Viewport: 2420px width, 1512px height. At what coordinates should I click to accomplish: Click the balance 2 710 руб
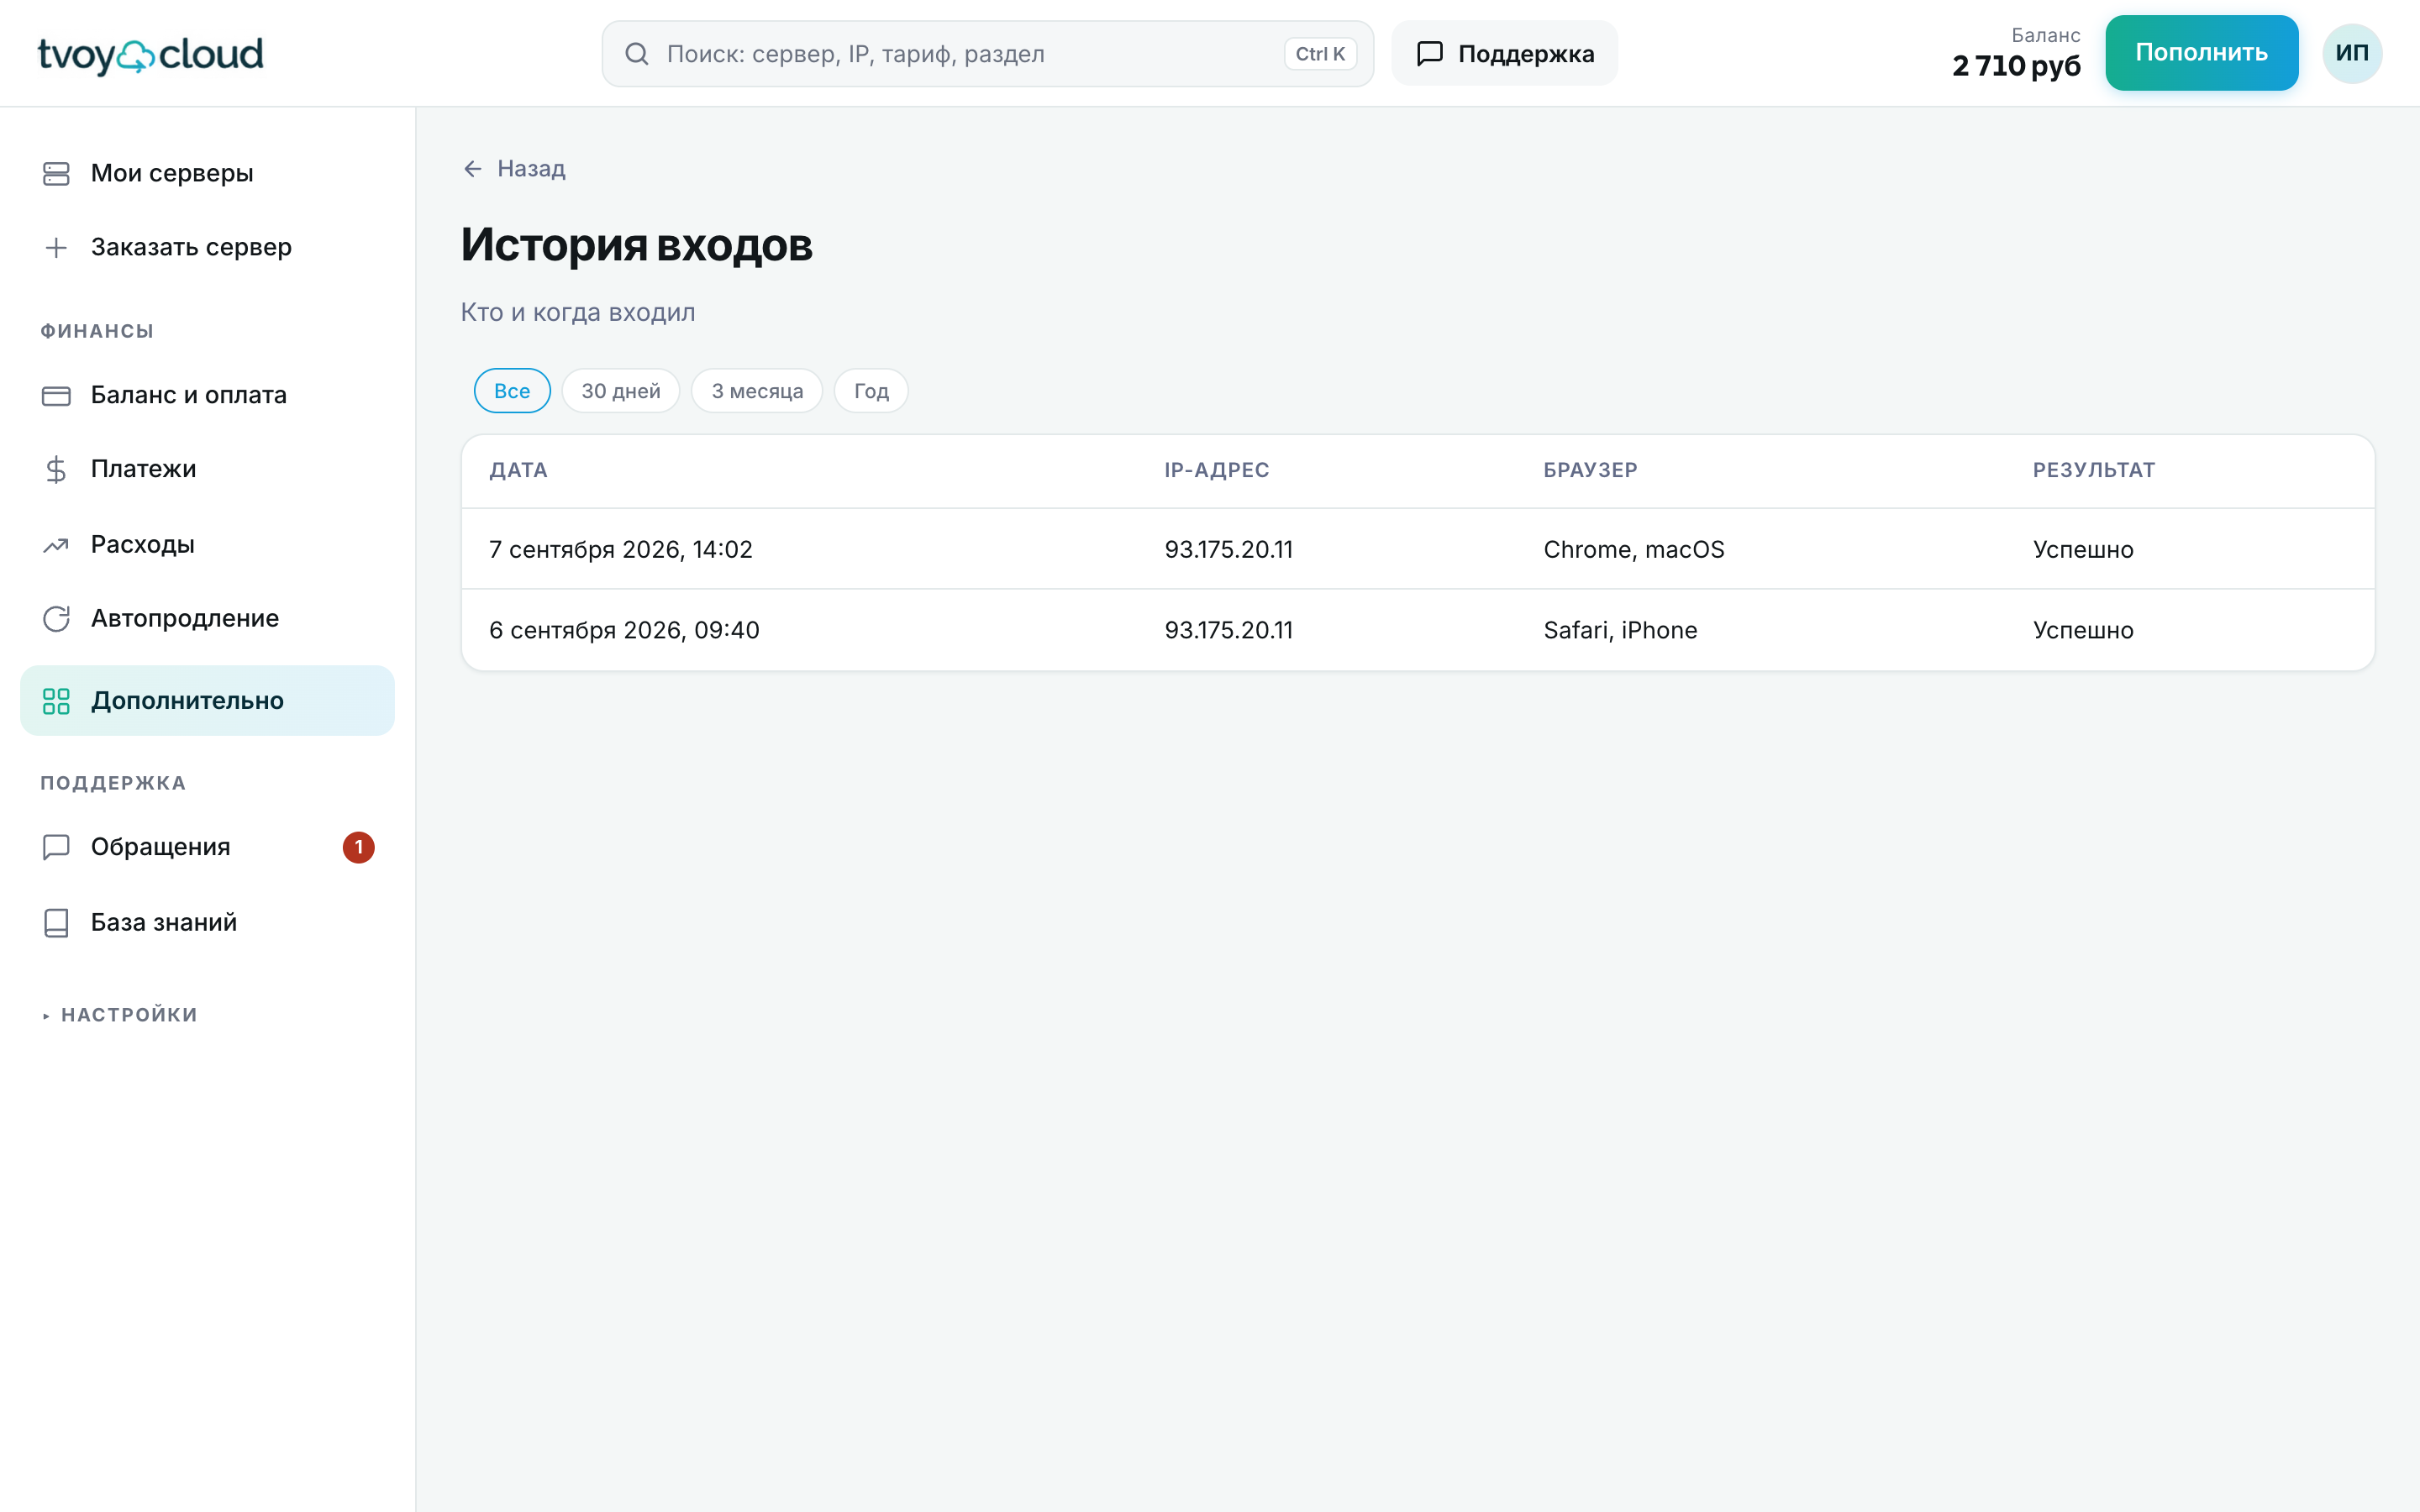tap(2015, 66)
